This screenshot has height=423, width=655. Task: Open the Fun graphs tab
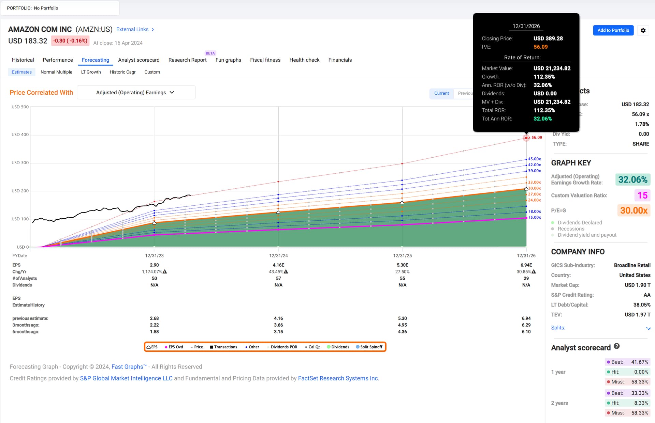click(228, 60)
